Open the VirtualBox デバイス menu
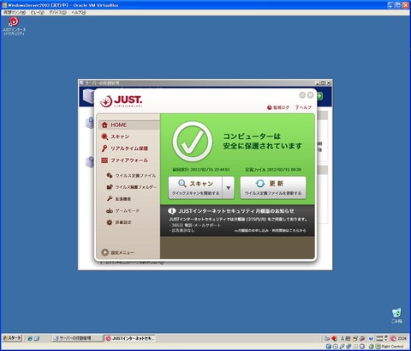Image resolution: width=411 pixels, height=351 pixels. [57, 13]
